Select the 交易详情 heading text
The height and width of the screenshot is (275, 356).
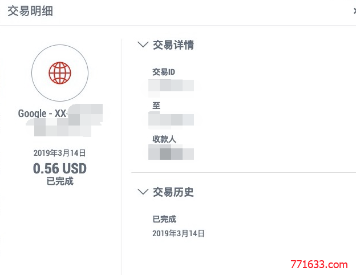coord(173,45)
